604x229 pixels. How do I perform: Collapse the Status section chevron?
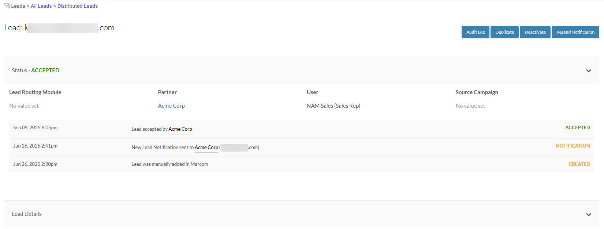point(589,71)
